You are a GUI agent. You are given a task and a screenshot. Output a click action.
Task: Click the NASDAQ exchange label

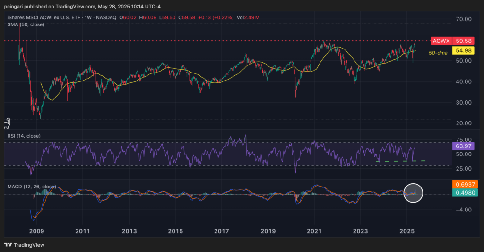pos(106,17)
